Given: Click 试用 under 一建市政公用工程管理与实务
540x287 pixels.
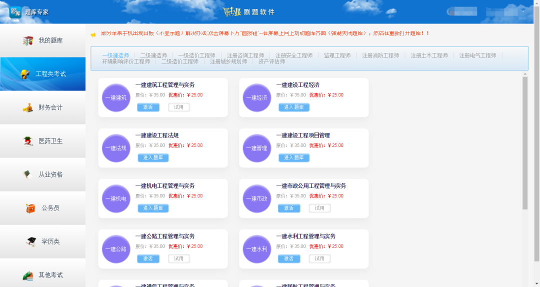Looking at the screenshot, I should click(x=319, y=208).
